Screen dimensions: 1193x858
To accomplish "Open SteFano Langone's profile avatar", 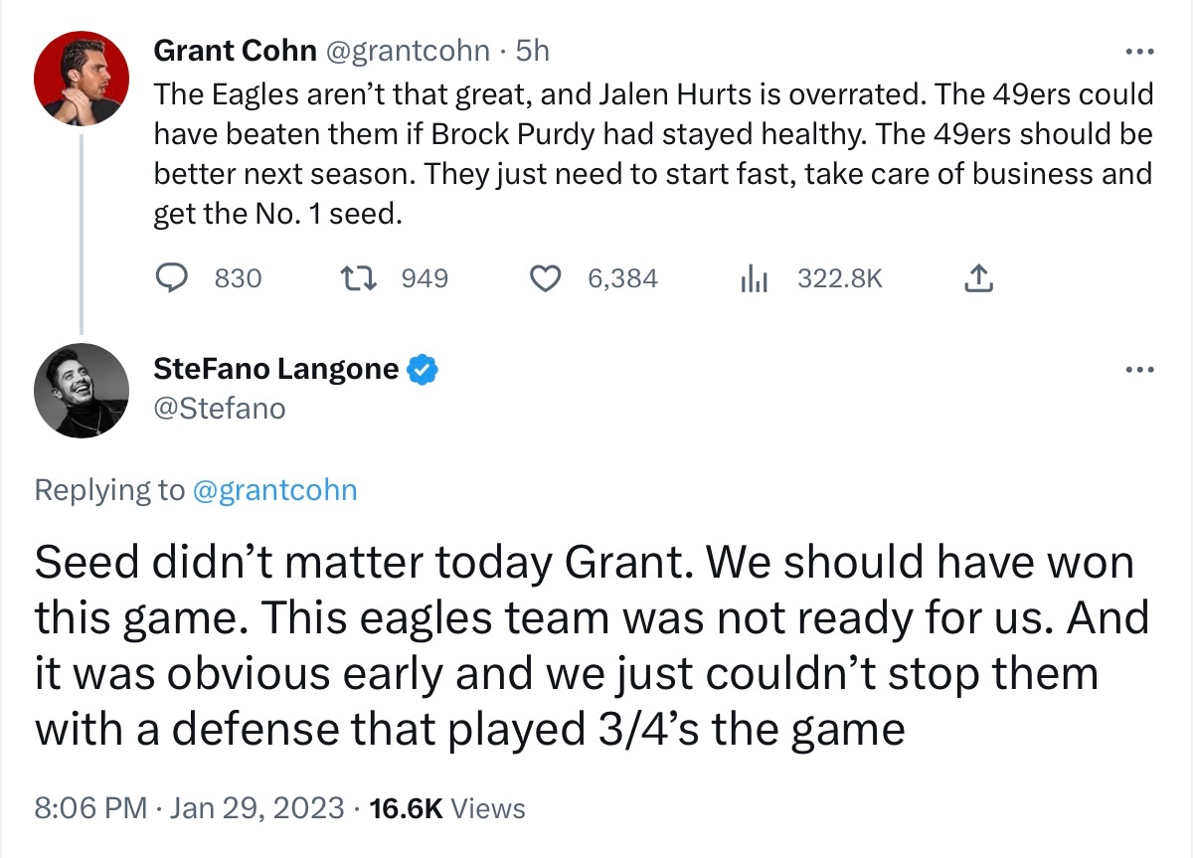I will 82,391.
